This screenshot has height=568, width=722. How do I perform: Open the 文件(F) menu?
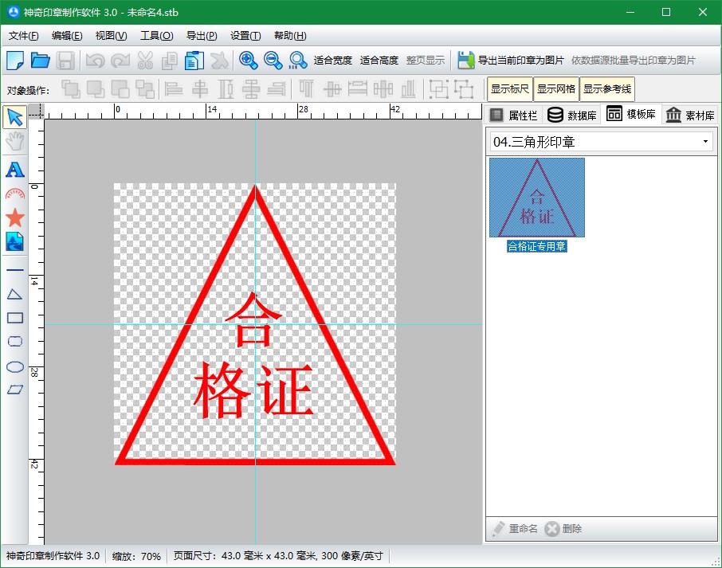tap(23, 36)
